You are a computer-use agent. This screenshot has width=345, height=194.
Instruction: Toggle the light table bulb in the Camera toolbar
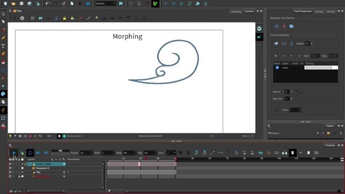96,18
